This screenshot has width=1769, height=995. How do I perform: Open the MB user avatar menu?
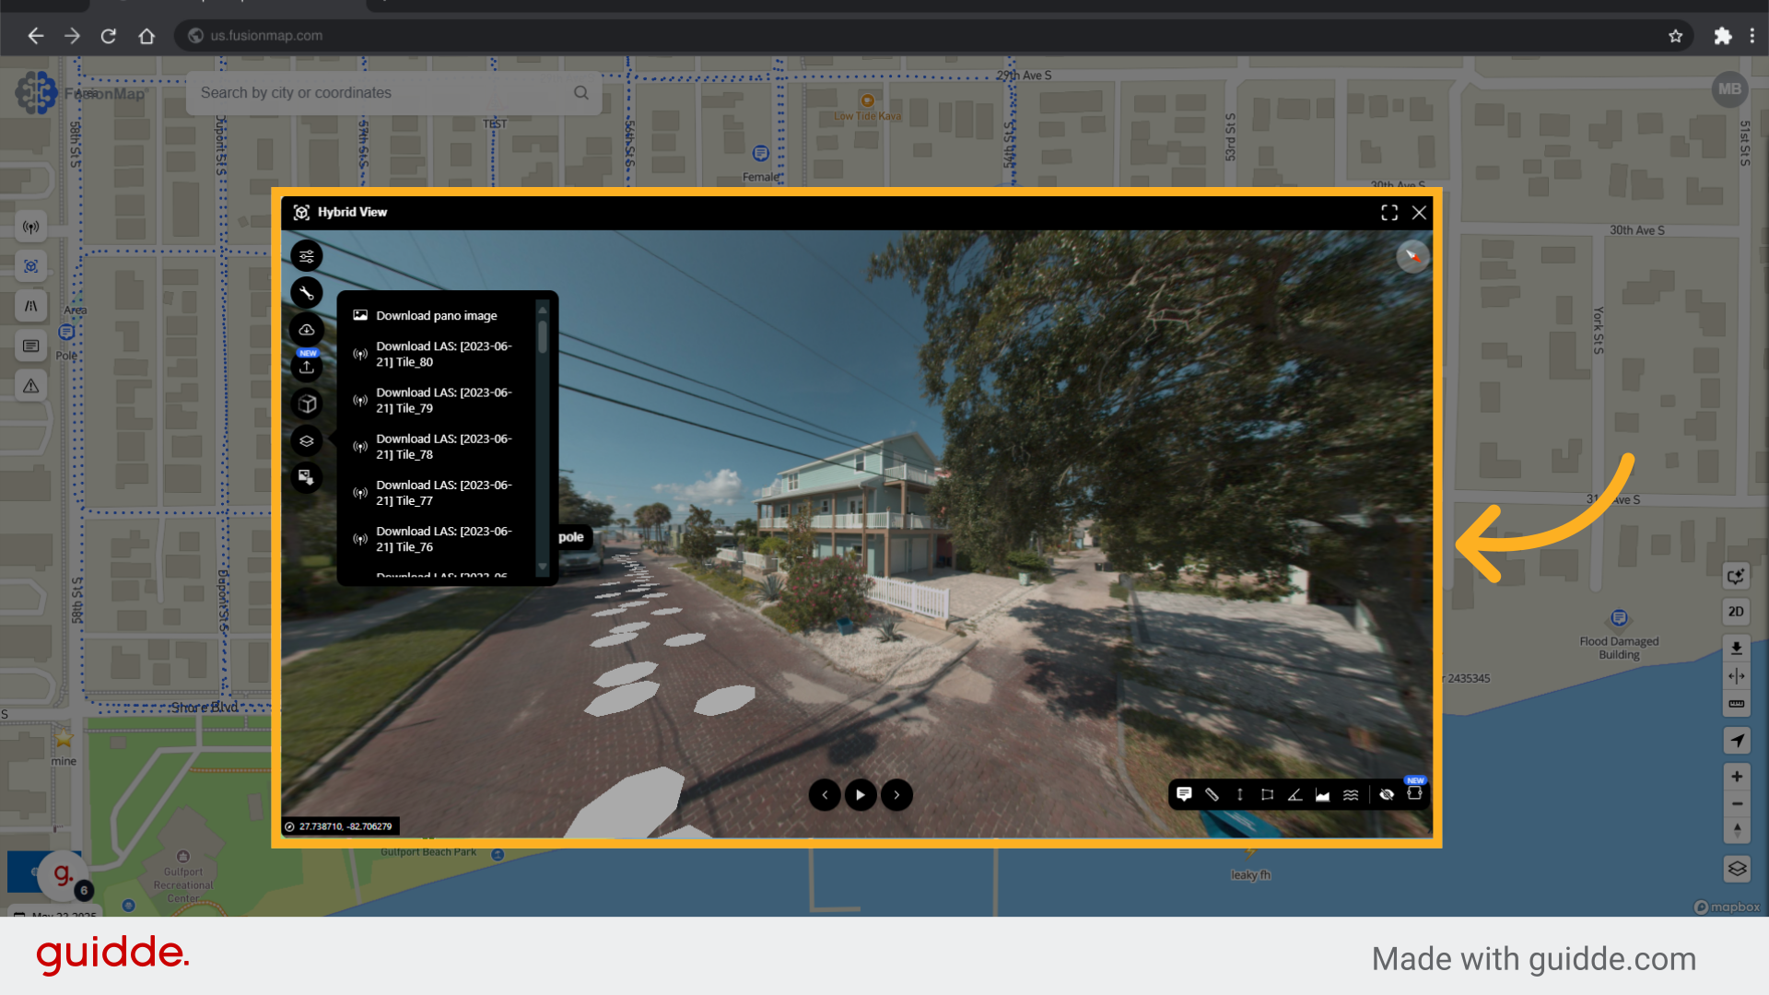point(1729,89)
